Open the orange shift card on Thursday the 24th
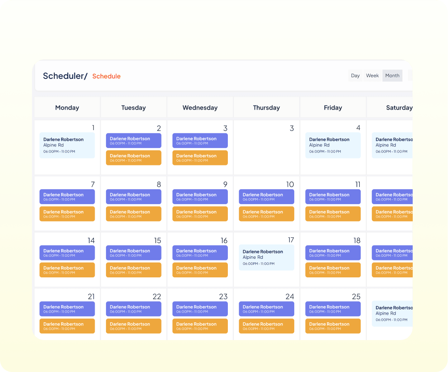This screenshot has width=448, height=372. [x=266, y=326]
